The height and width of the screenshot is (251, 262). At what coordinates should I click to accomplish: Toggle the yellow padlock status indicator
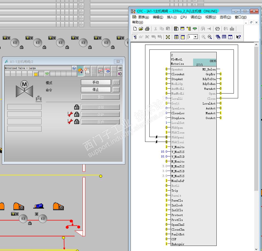(x=36, y=74)
